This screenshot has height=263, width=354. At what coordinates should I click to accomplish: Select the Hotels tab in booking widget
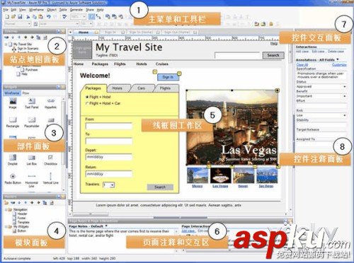tap(118, 88)
